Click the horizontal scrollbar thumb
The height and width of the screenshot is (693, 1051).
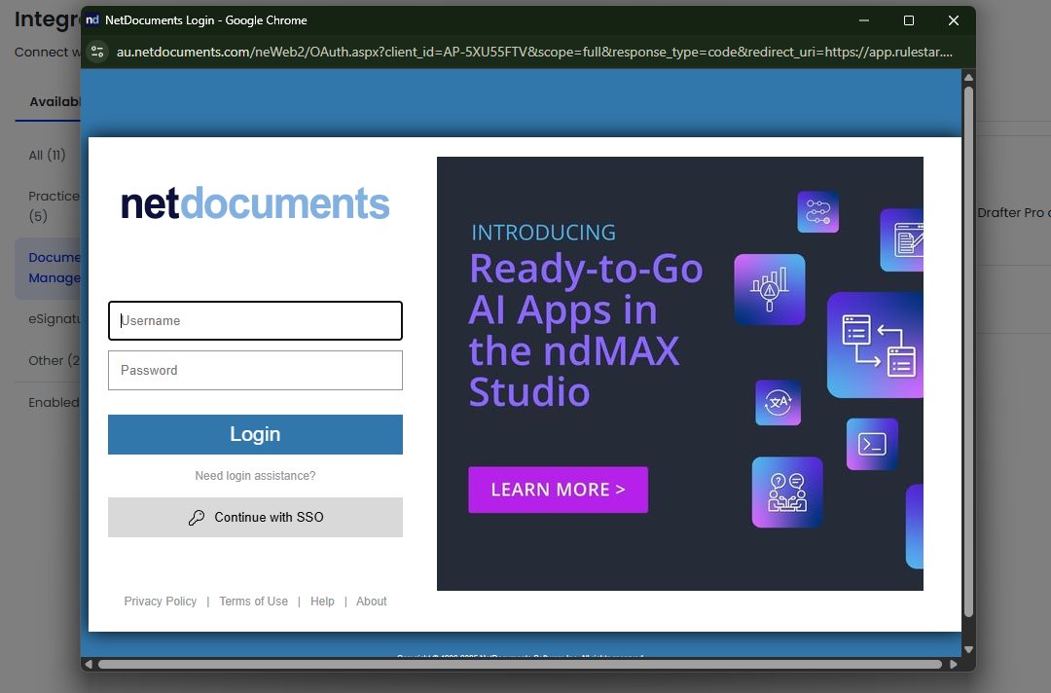click(x=520, y=664)
